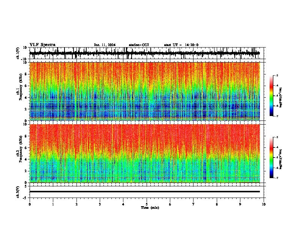This screenshot has width=297, height=229.
Task: Click time axis tick label "4"
Action: pyautogui.click(x=123, y=204)
